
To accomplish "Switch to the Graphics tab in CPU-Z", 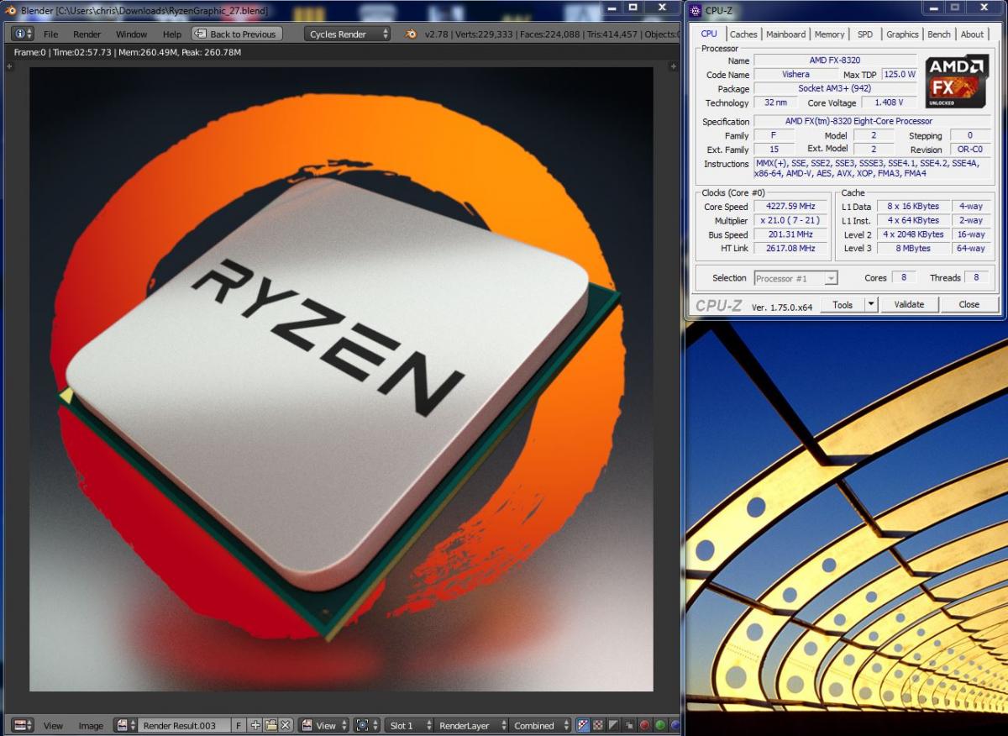I will point(902,34).
